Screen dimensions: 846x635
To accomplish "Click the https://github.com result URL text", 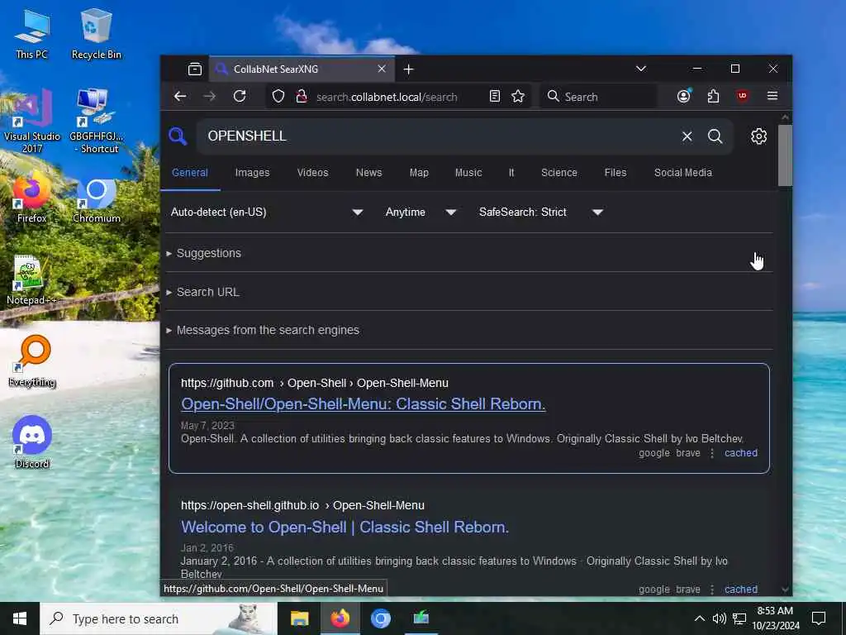I will pos(227,383).
